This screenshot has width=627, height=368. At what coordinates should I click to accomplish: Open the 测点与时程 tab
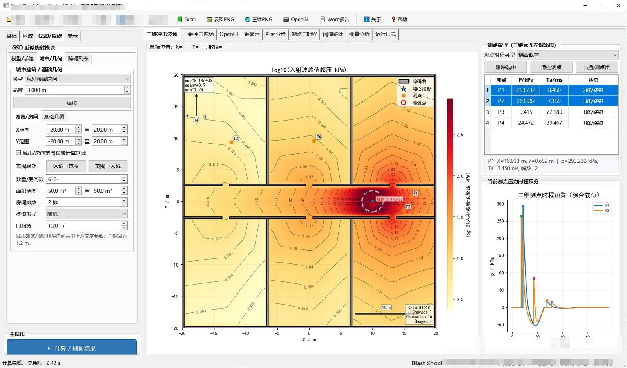(304, 34)
